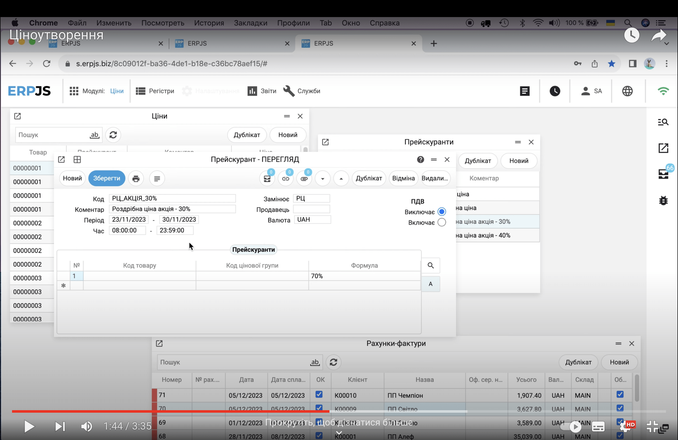Click the list/menu icon next to print button
This screenshot has height=440, width=678.
(x=157, y=178)
